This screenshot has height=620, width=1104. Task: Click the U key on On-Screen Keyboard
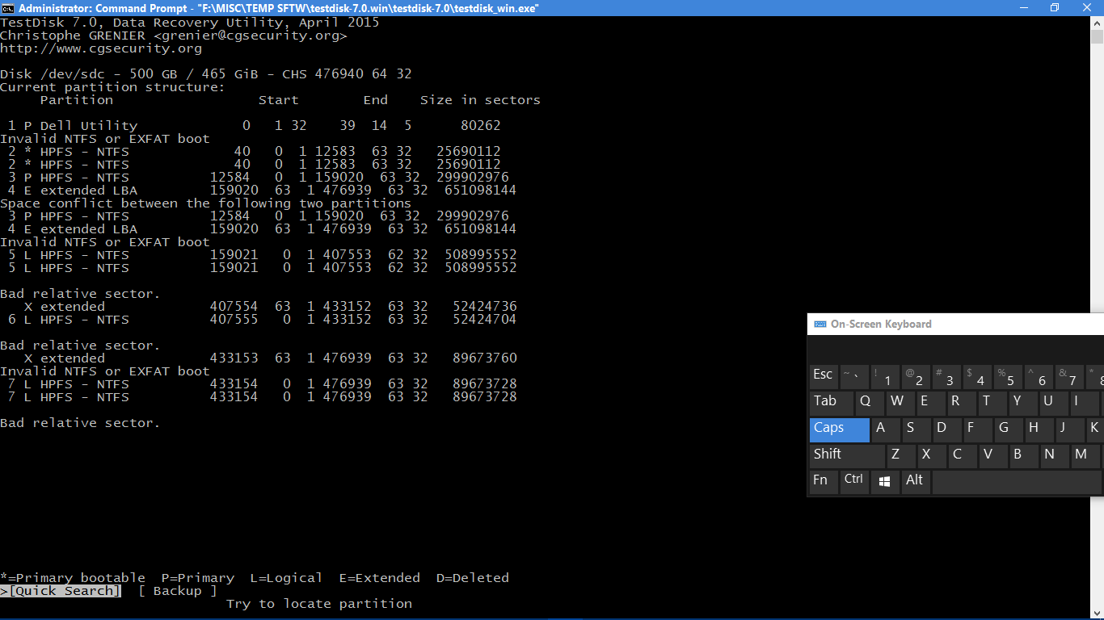coord(1054,403)
